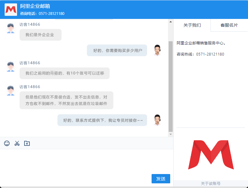The width and height of the screenshot is (248, 188).
Task: Click the upload file folder icon
Action: 27,143
